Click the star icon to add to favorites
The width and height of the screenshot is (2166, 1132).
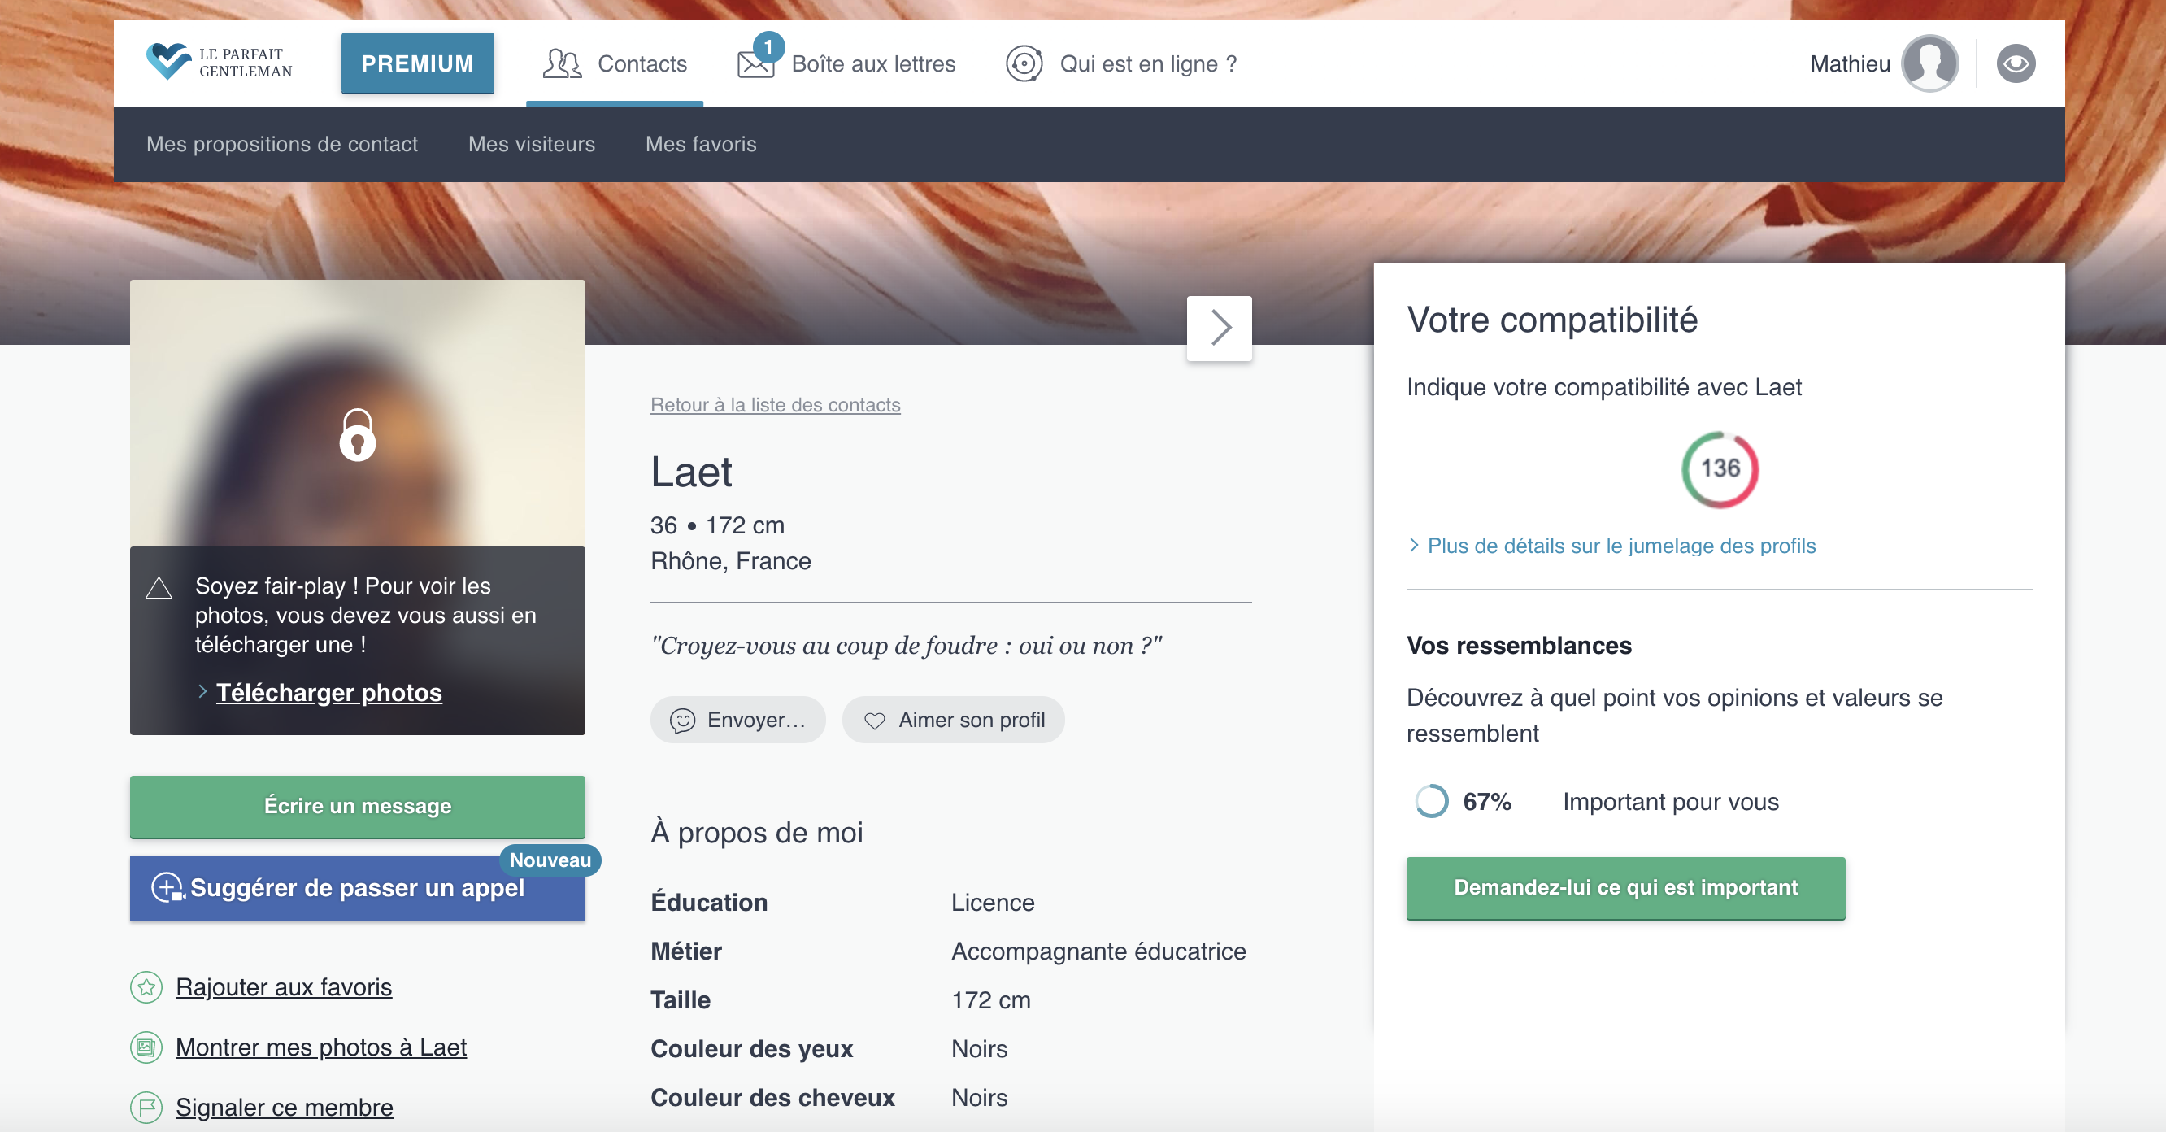tap(146, 986)
